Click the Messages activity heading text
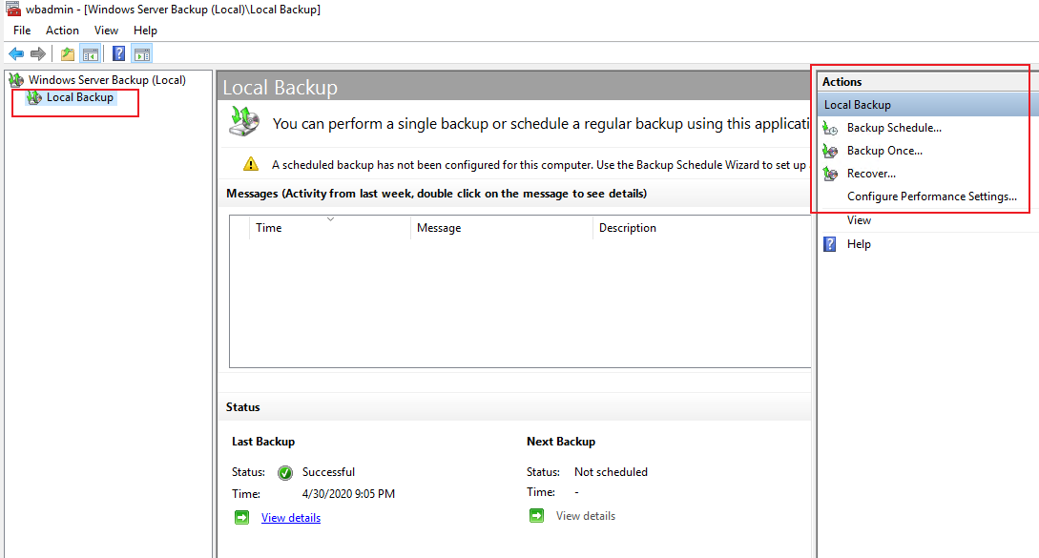The image size is (1039, 558). [437, 194]
